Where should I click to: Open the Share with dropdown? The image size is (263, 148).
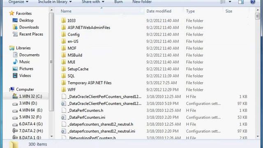[x=93, y=2]
